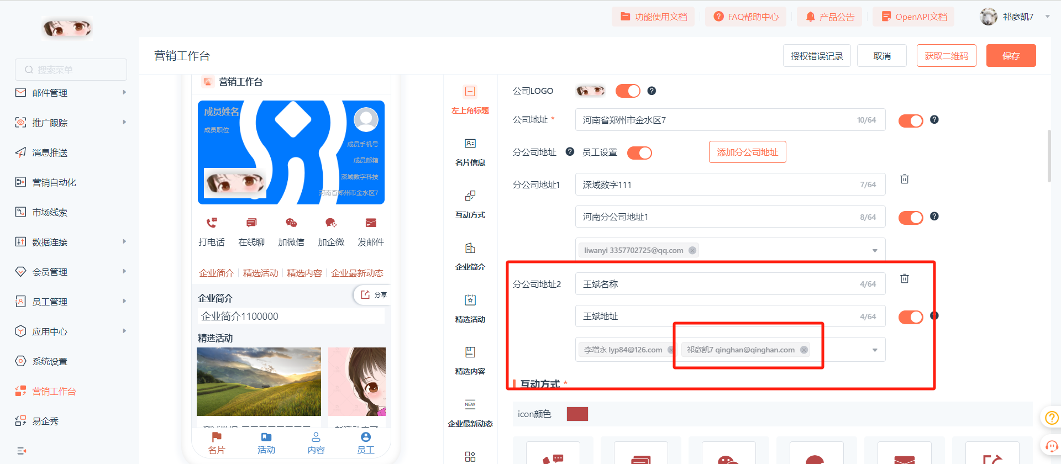Toggle 公司地址 display switch
The image size is (1061, 464).
(x=911, y=120)
